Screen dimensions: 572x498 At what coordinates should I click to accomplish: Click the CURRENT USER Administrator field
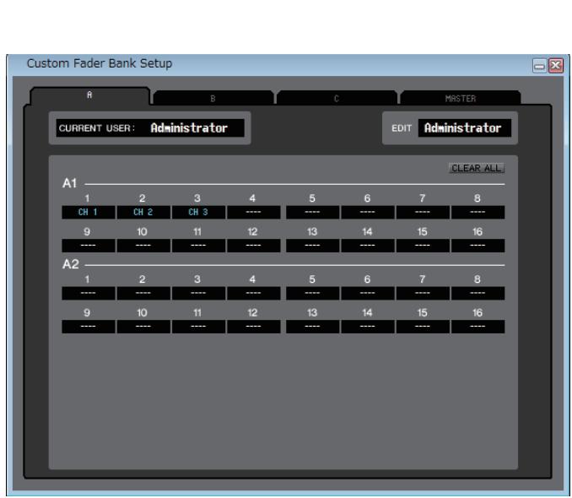(x=150, y=128)
